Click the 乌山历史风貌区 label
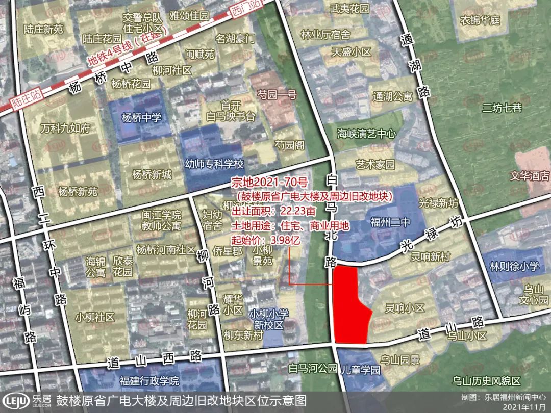The height and width of the screenshot is (413, 551). pyautogui.click(x=486, y=381)
